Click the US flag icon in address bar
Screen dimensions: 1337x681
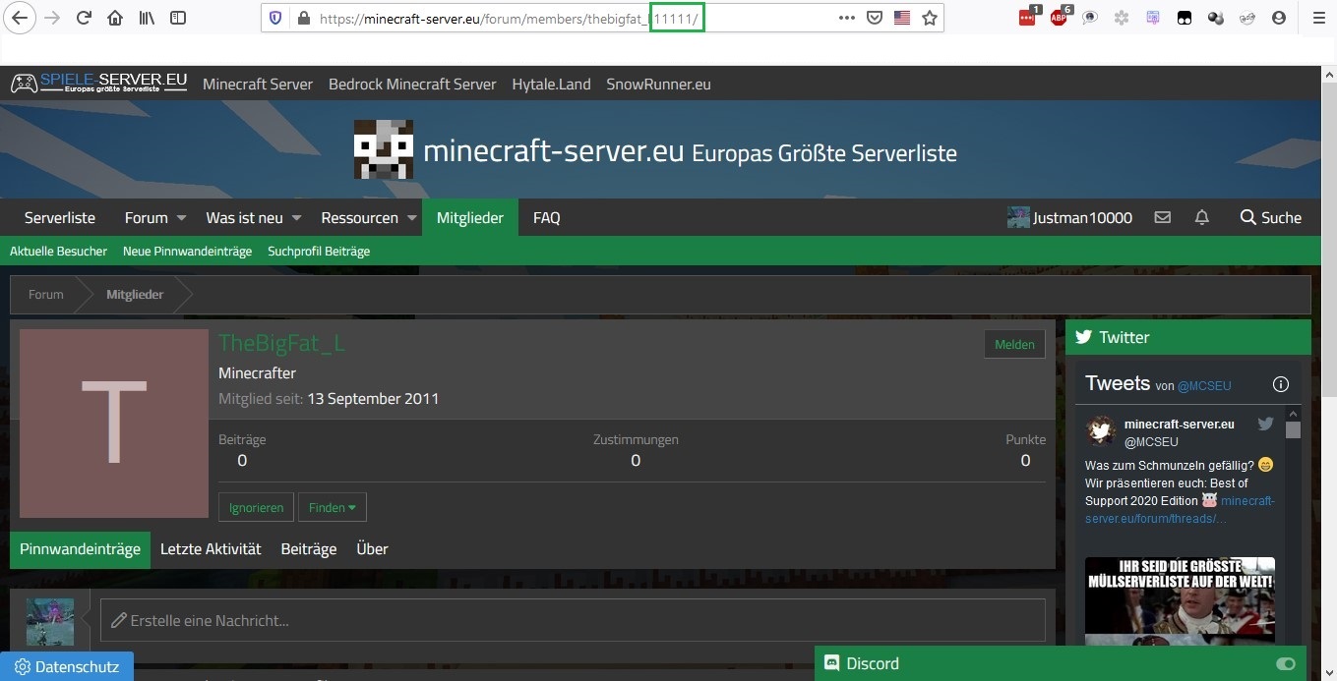(902, 18)
